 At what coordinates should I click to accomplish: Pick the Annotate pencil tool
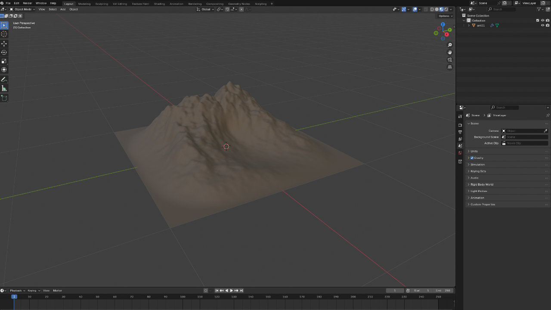[4, 80]
